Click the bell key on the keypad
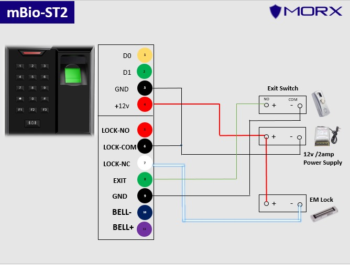Image resolution: width=350 pixels, height=265 pixels. [x=32, y=123]
